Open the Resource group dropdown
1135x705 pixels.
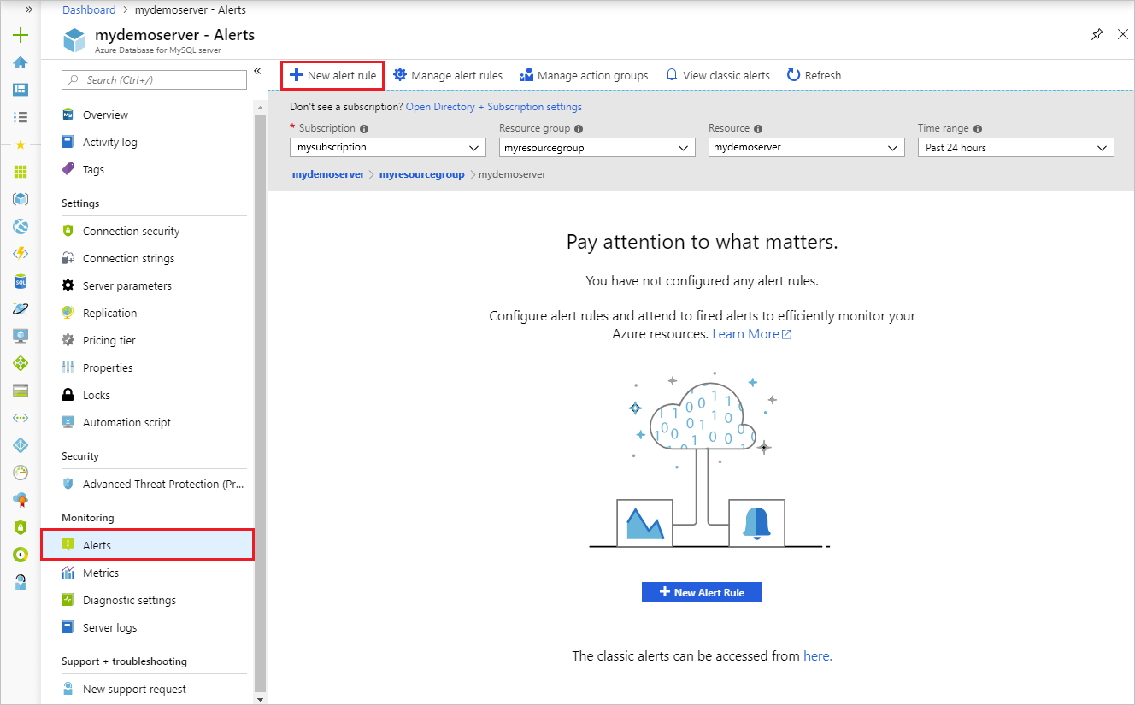[597, 147]
